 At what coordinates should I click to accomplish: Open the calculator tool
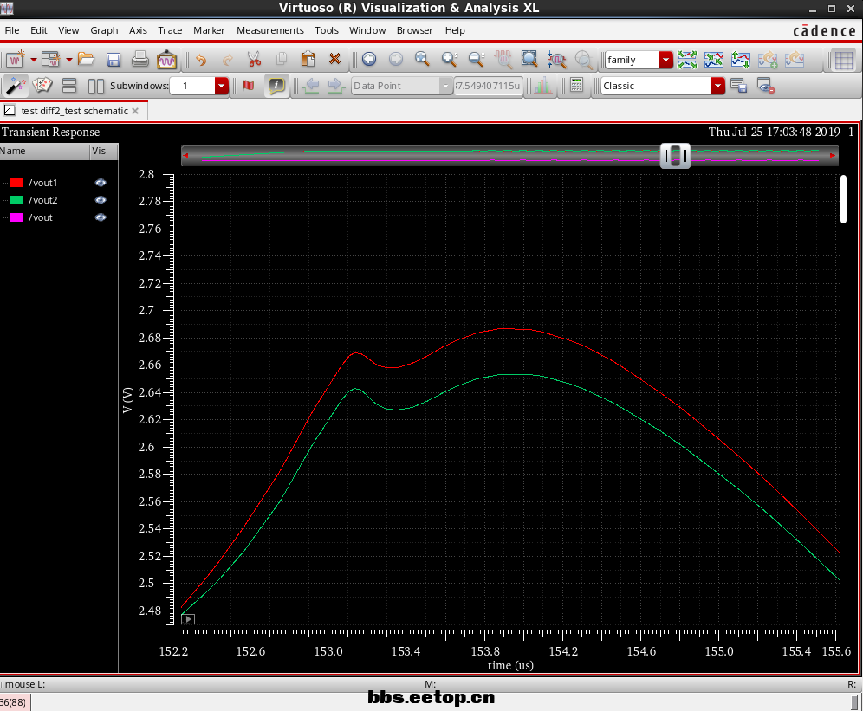576,85
